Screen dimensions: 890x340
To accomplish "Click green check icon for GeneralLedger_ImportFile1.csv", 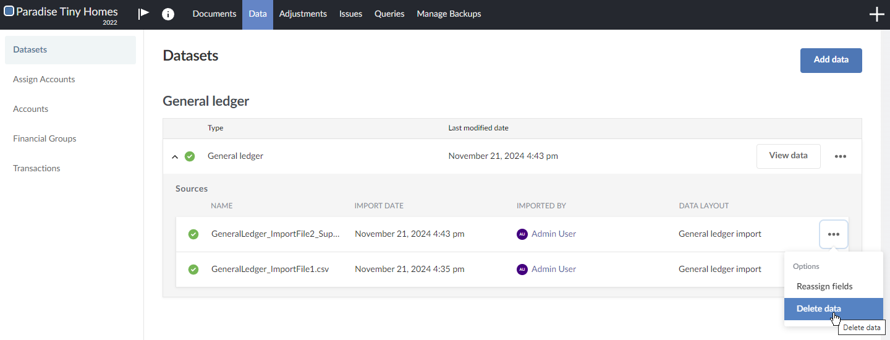I will 193,270.
